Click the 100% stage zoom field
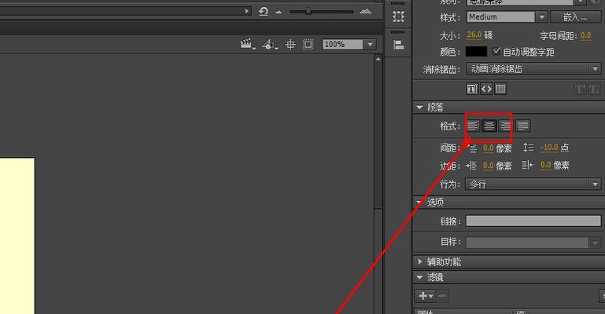The height and width of the screenshot is (314, 605). 343,45
